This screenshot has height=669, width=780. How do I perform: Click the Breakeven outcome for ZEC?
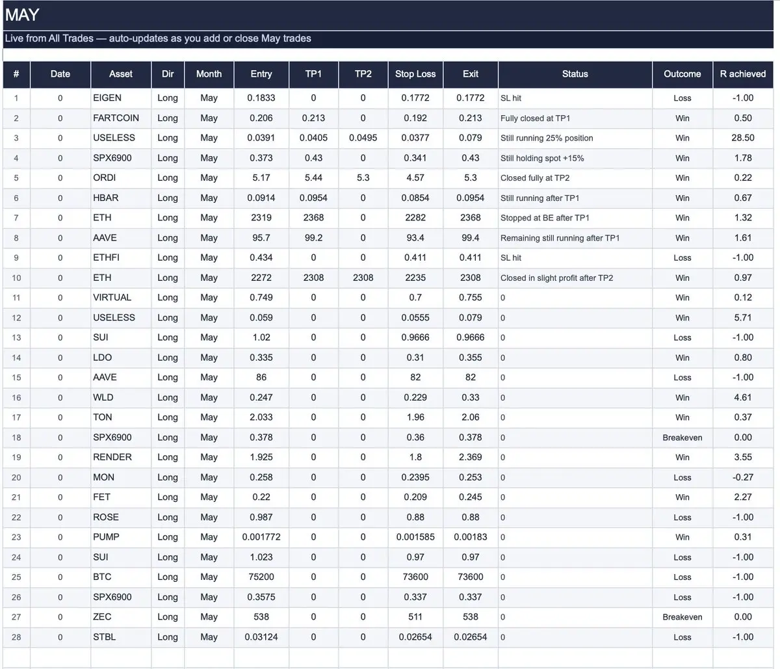click(682, 617)
